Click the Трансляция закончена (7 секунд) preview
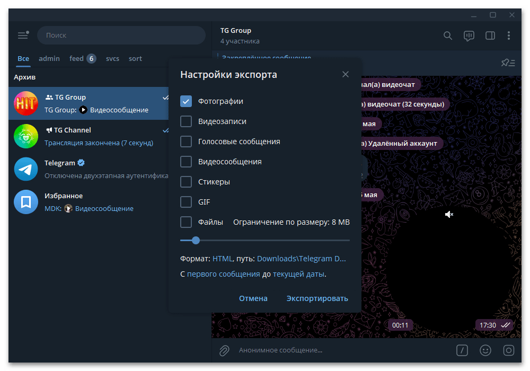This screenshot has width=530, height=371. click(99, 143)
